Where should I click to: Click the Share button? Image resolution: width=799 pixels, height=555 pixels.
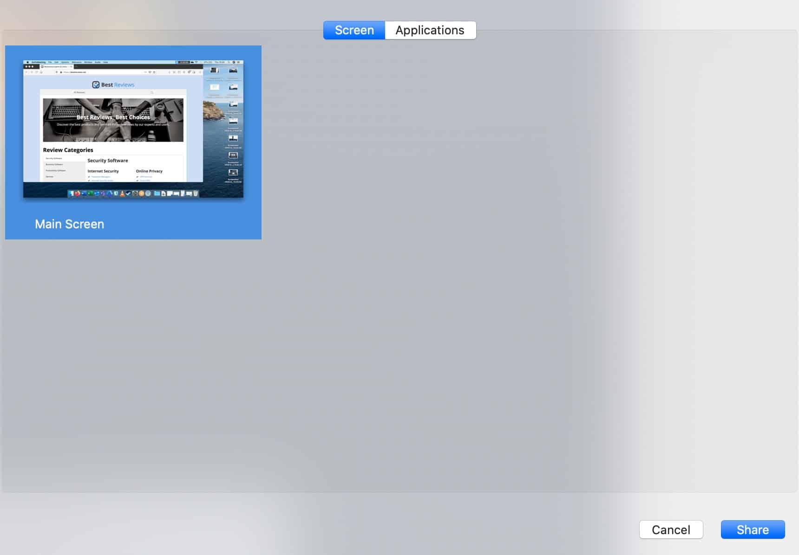point(753,529)
